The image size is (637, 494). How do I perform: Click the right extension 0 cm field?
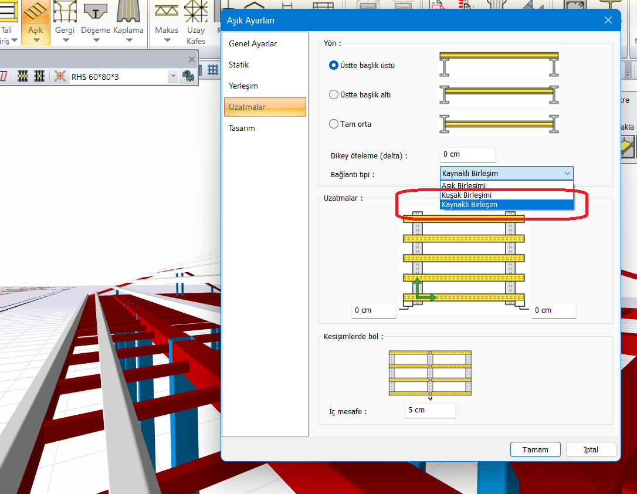(553, 310)
